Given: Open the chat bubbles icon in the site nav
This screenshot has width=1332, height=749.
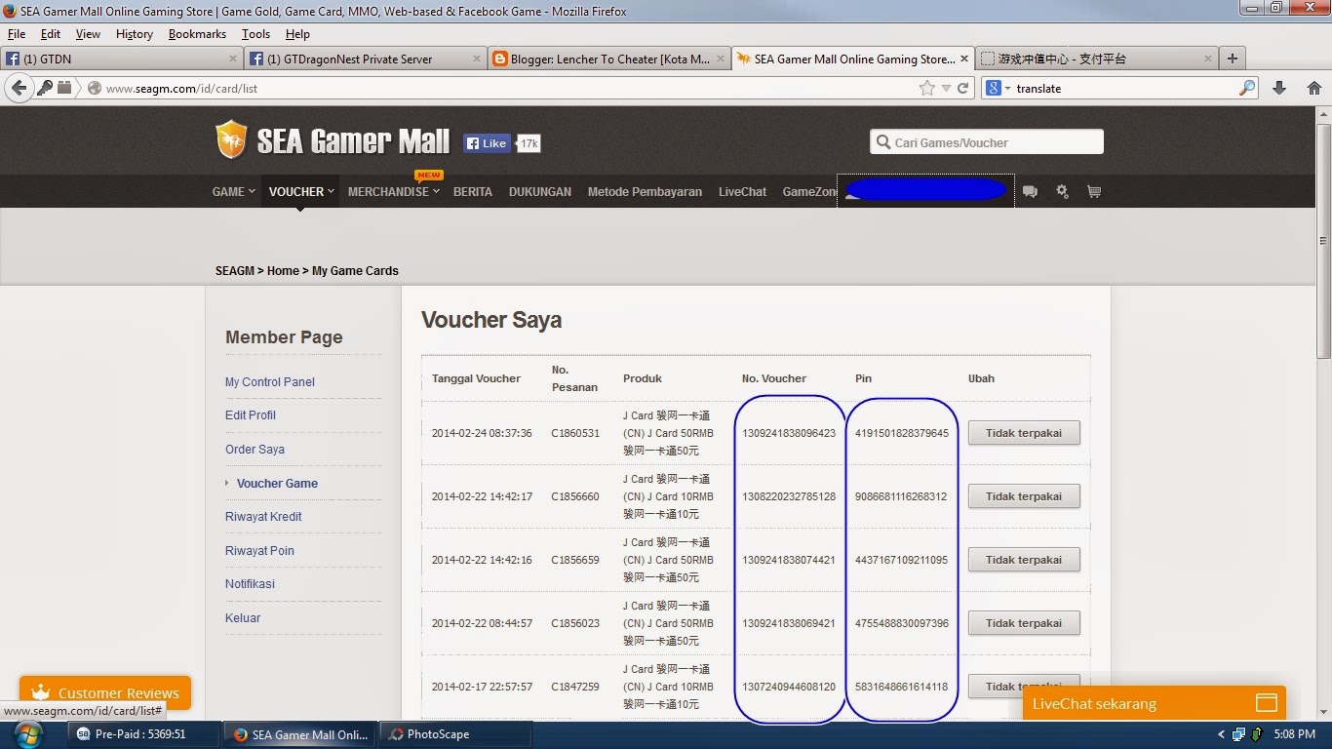Looking at the screenshot, I should [x=1030, y=192].
